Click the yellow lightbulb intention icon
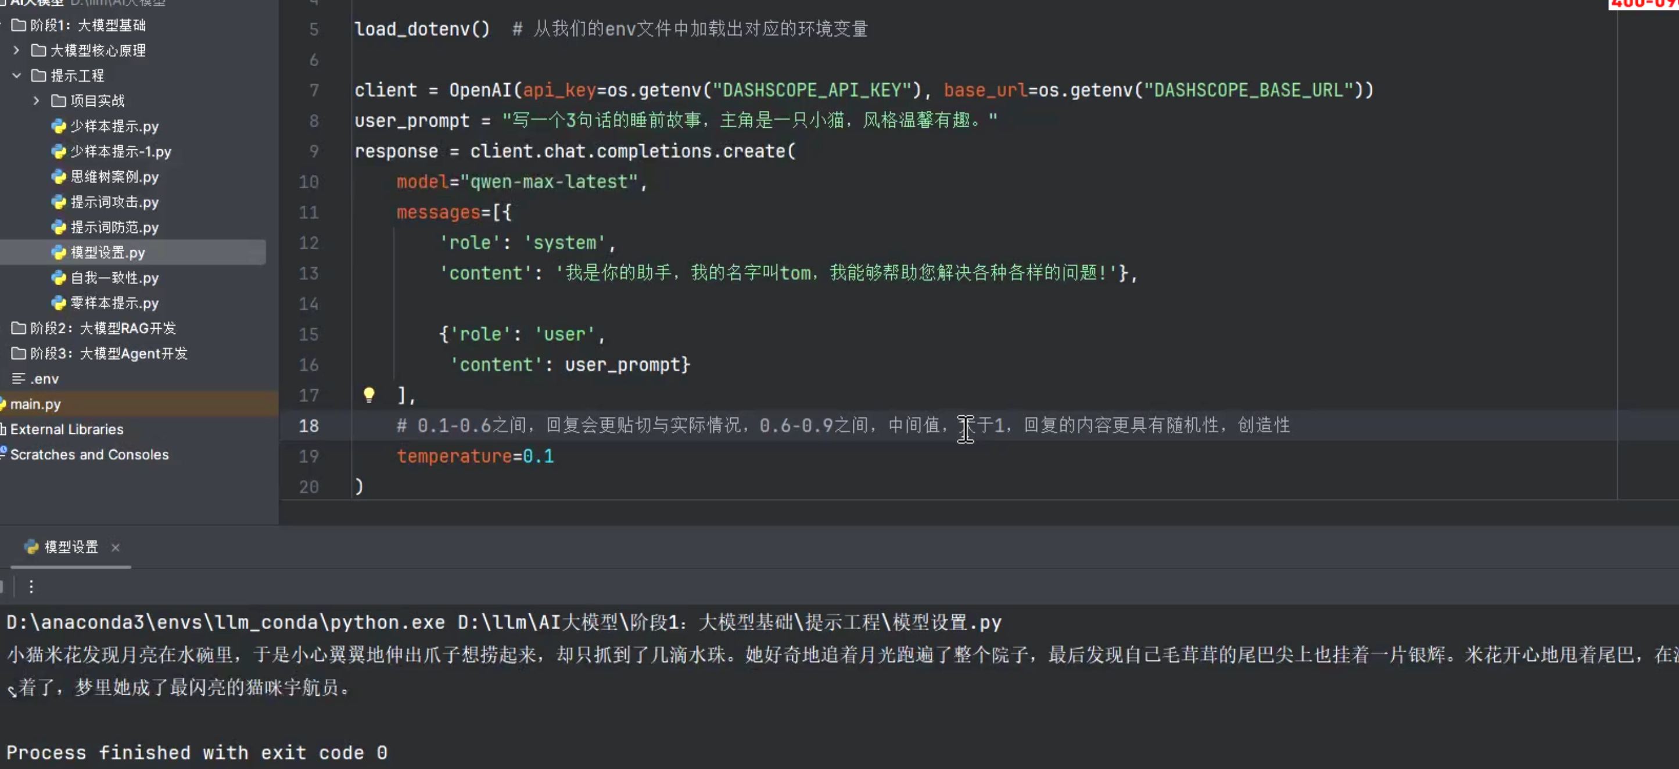Viewport: 1679px width, 769px height. (369, 394)
